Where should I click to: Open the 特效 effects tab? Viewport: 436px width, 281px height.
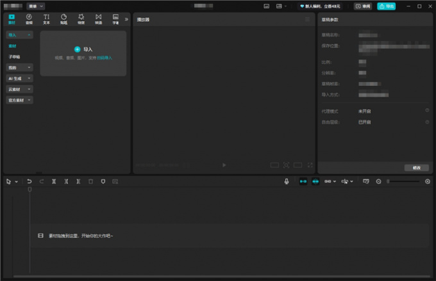point(81,19)
